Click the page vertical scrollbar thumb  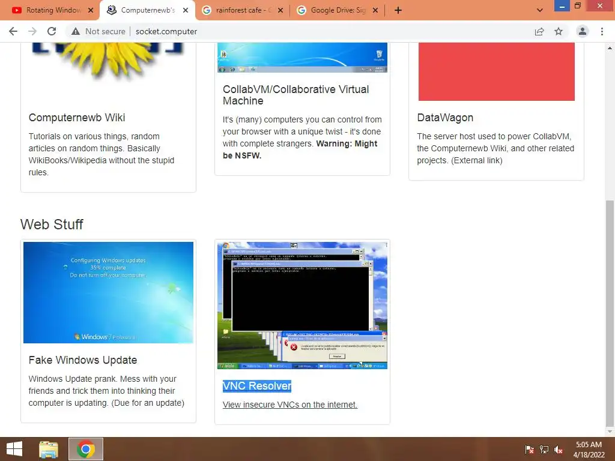coord(610,313)
